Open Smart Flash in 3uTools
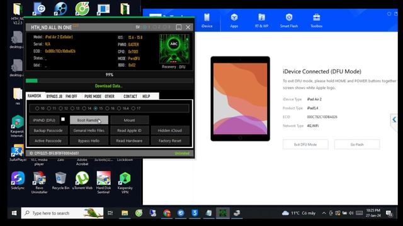The height and width of the screenshot is (226, 403). coord(289,21)
